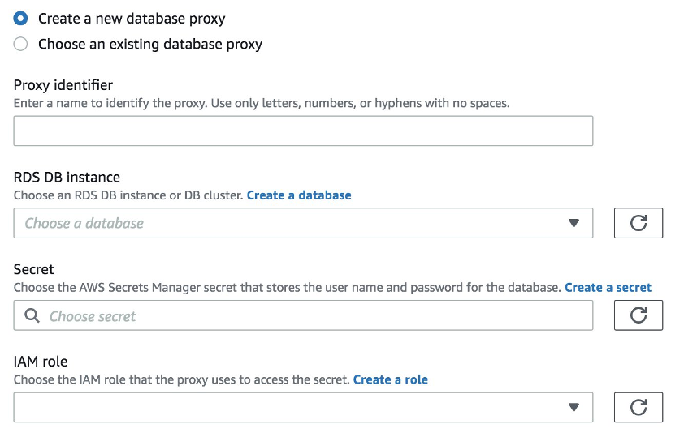Click the magnifier icon in Secret field
684x433 pixels.
pos(32,316)
